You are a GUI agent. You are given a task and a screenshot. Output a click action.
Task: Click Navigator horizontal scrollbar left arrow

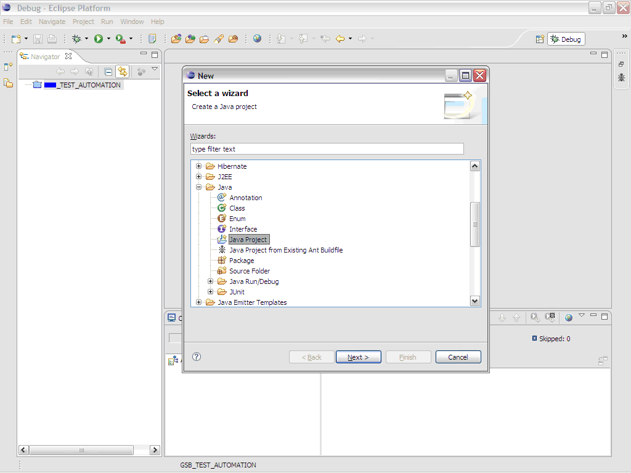pyautogui.click(x=23, y=450)
